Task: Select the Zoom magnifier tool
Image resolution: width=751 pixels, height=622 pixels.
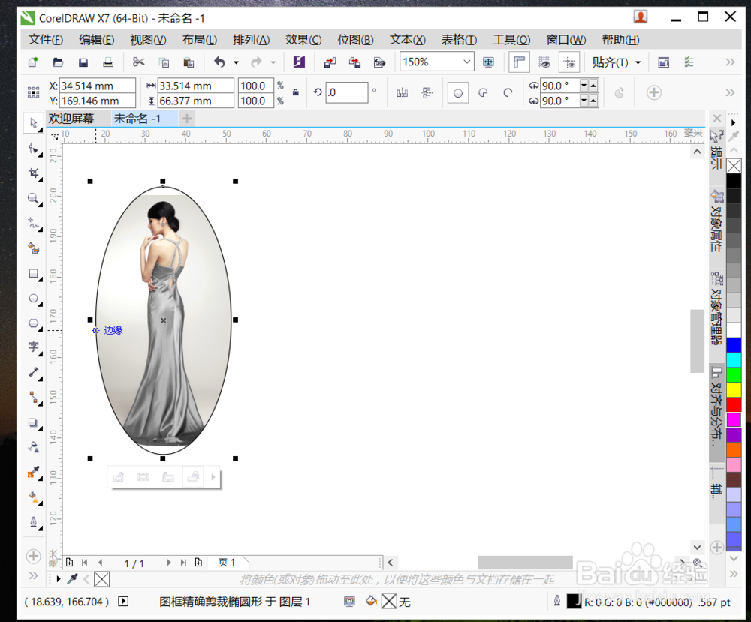Action: point(33,199)
